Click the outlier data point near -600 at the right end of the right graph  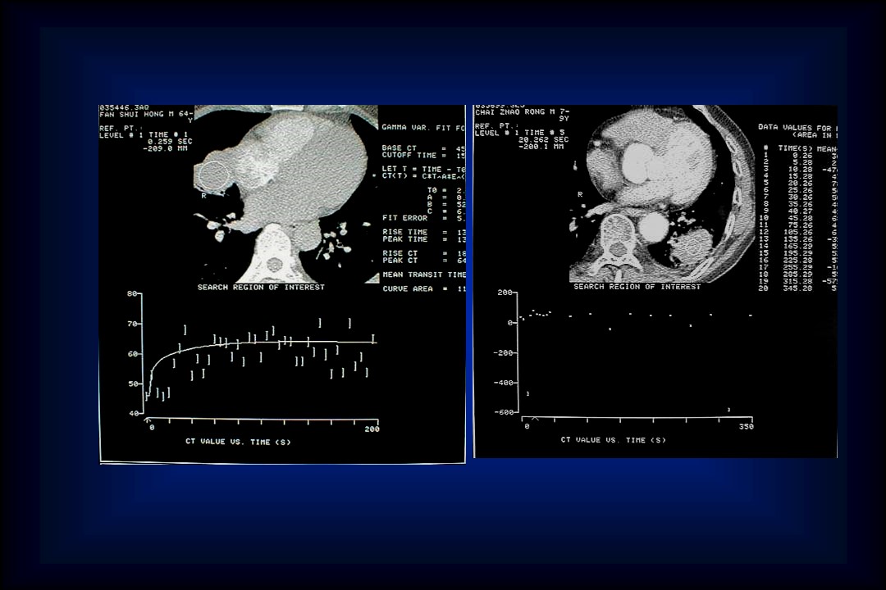728,410
